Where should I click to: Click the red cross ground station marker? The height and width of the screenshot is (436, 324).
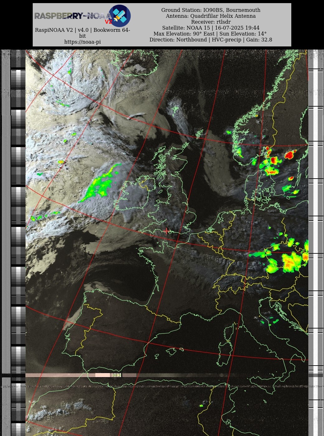[x=167, y=231]
